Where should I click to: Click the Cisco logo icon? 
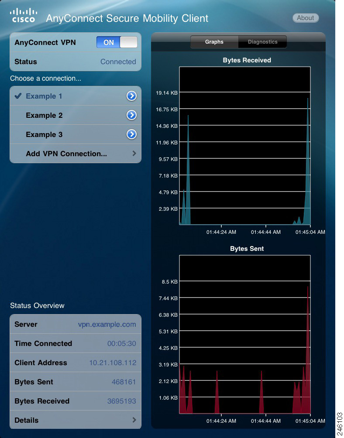point(23,15)
